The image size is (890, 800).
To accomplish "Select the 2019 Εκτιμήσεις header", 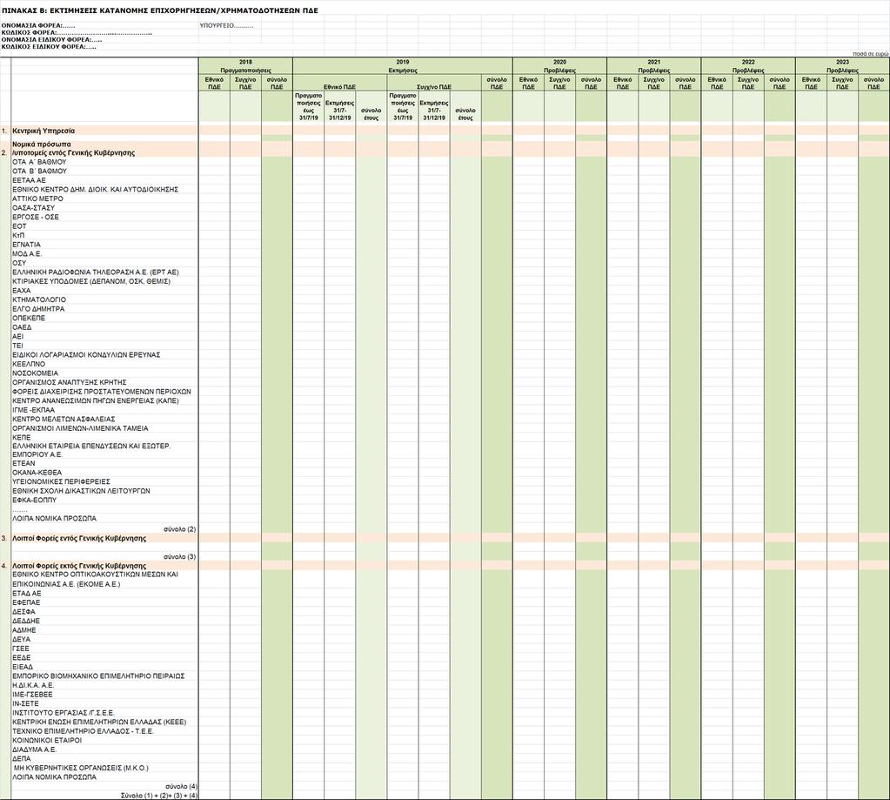I will coord(403,66).
